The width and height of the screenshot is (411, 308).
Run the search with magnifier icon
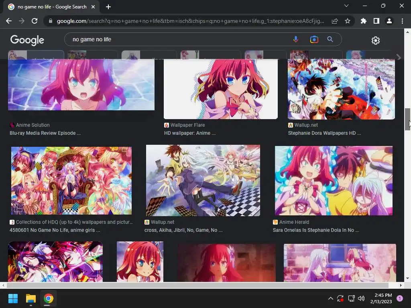pos(330,39)
